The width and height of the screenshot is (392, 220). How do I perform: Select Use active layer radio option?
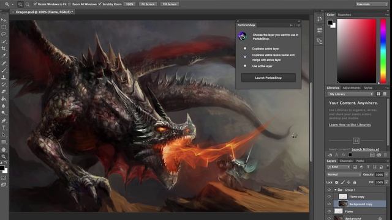tap(245, 66)
